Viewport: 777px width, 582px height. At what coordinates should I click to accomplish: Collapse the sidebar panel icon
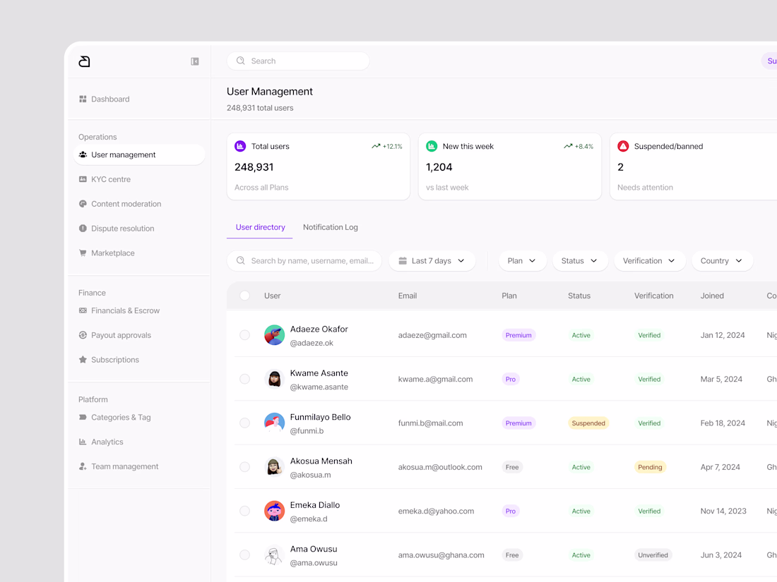[195, 61]
